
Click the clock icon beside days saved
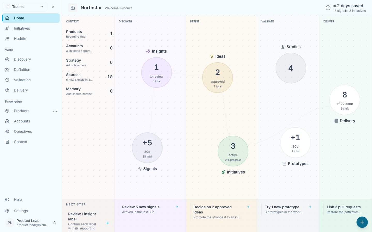point(328,8)
